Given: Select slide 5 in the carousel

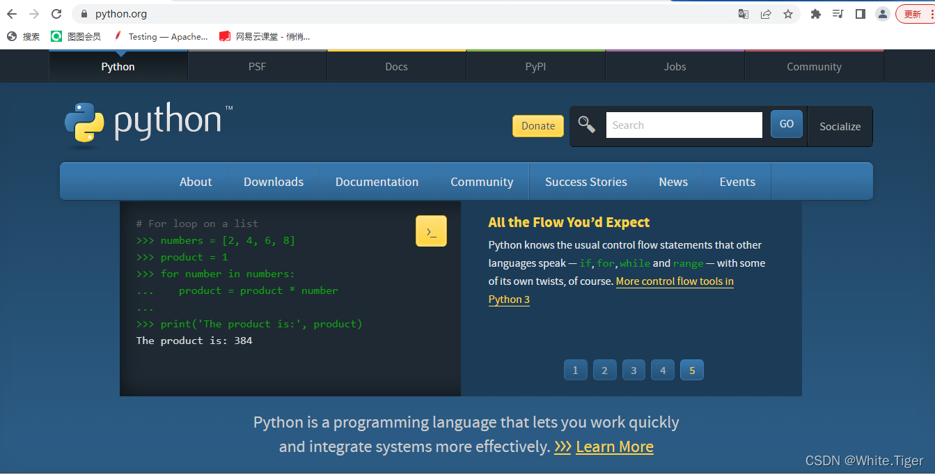Looking at the screenshot, I should point(692,370).
